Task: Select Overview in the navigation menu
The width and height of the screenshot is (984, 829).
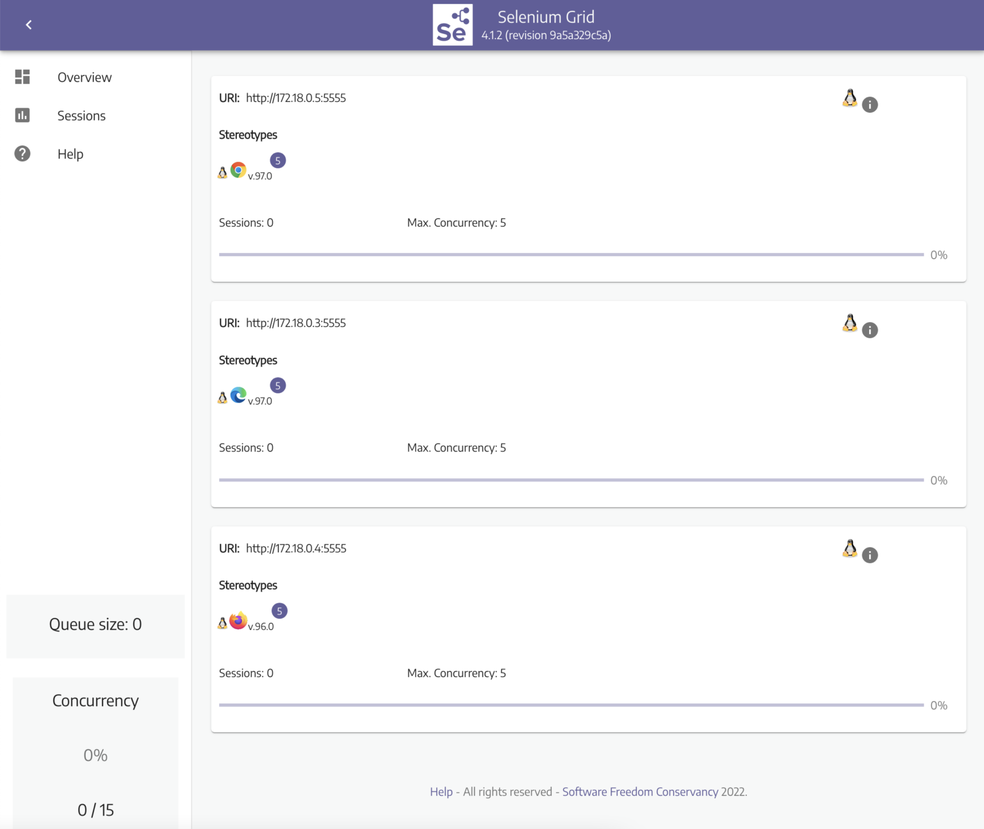Action: coord(85,77)
